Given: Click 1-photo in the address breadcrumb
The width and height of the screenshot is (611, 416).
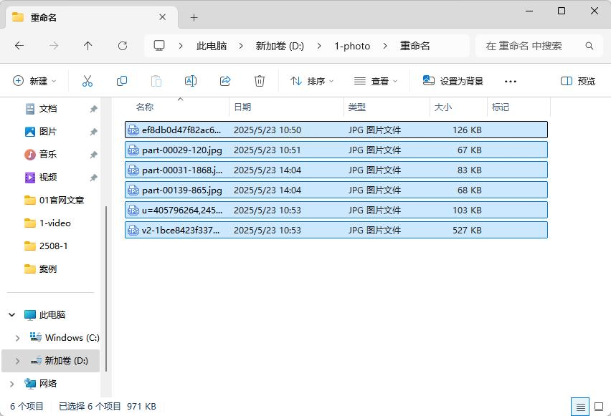Looking at the screenshot, I should click(352, 46).
